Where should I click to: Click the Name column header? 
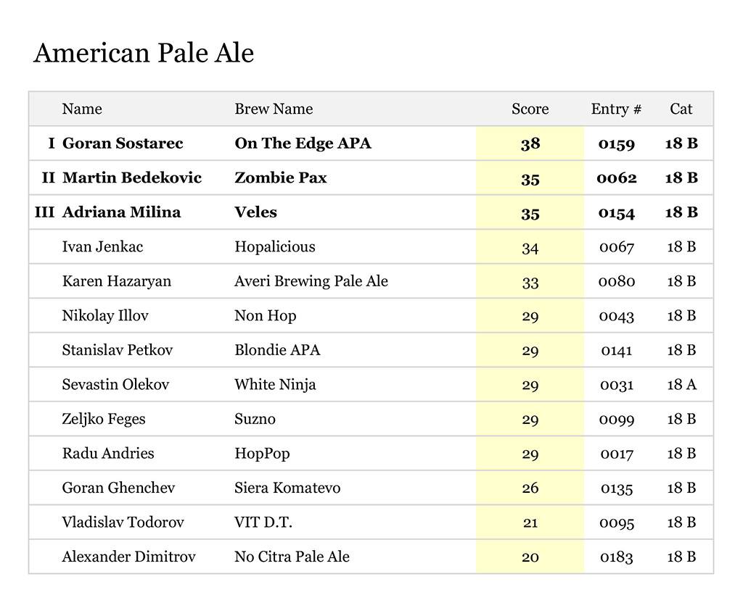tap(82, 109)
